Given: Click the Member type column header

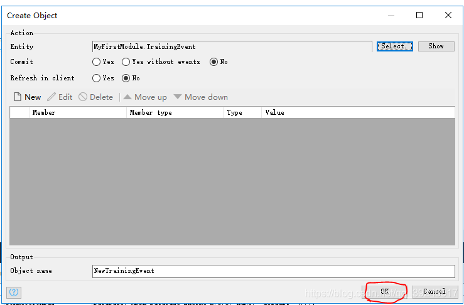Looking at the screenshot, I should pos(175,113).
